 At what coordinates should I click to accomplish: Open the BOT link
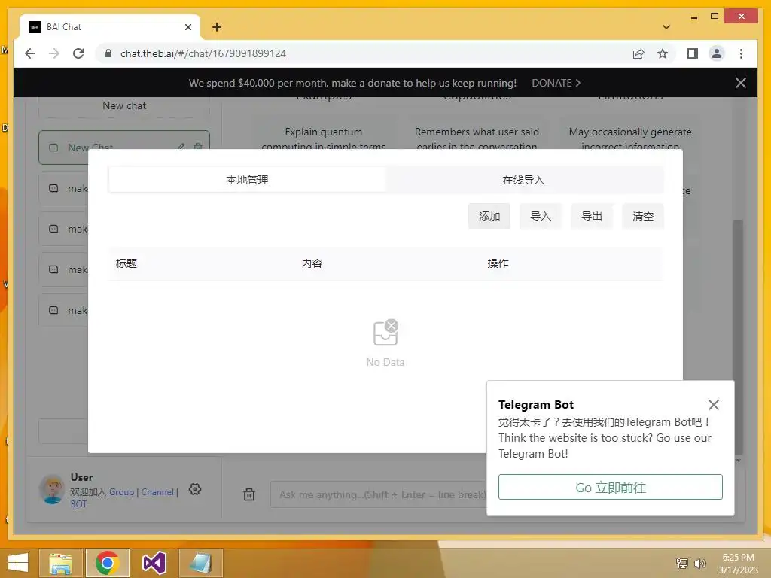78,503
